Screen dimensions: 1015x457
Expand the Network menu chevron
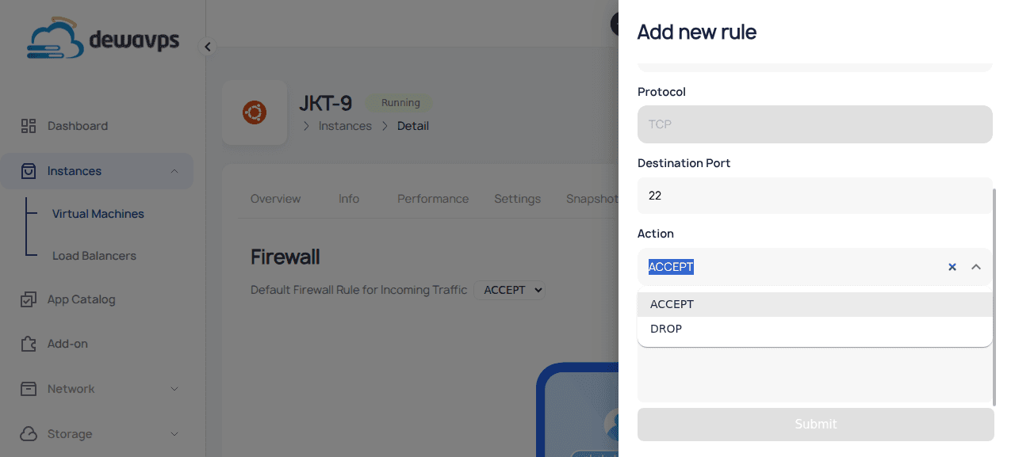click(x=174, y=389)
